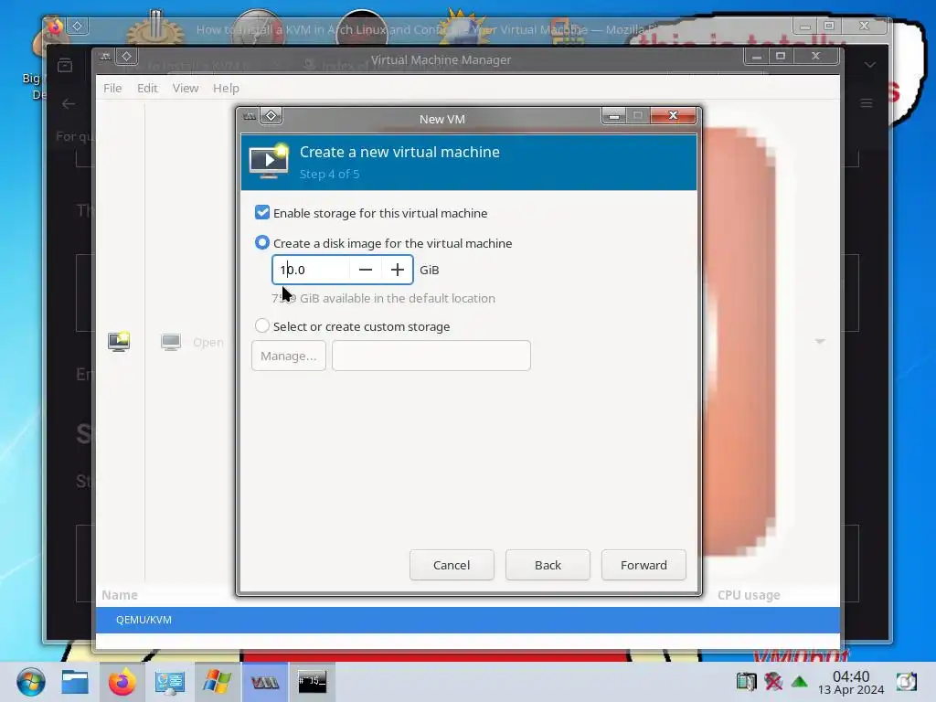The width and height of the screenshot is (936, 702).
Task: Open the Edit menu in Virtual Machine Manager
Action: 147,88
